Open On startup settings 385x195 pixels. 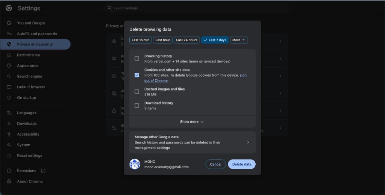pos(35,98)
